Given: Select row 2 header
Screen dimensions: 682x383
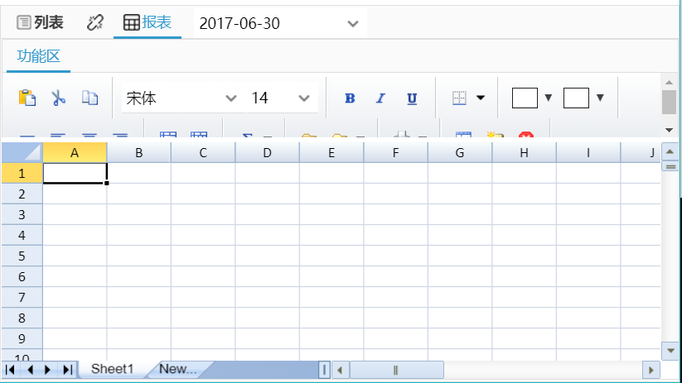Looking at the screenshot, I should coord(22,194).
